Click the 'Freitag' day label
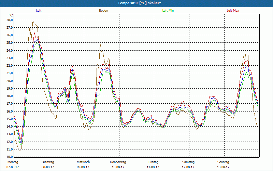Screen dimensions: 273x171 (x=153, y=162)
